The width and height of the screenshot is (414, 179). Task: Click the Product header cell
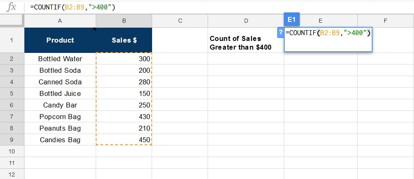(60, 40)
